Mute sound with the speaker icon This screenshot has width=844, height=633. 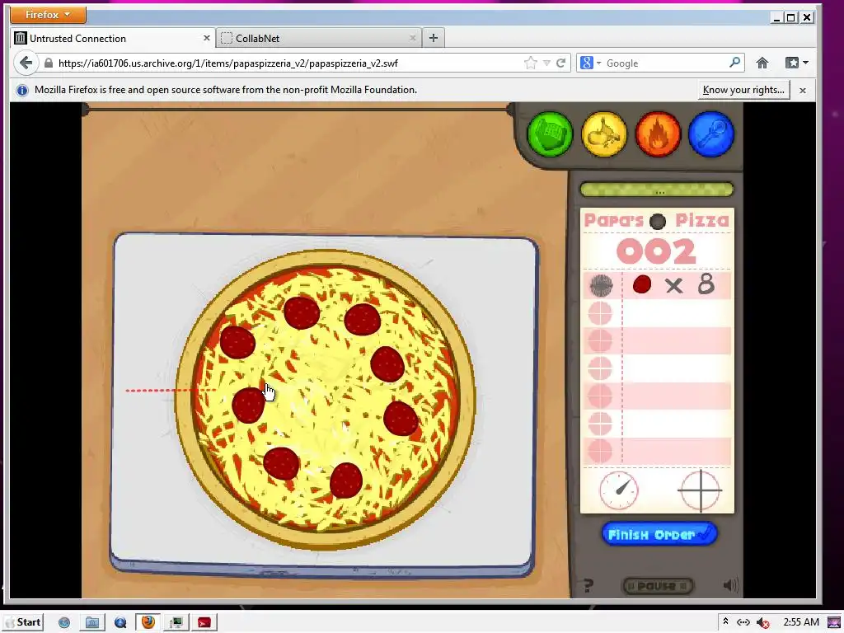coord(730,585)
